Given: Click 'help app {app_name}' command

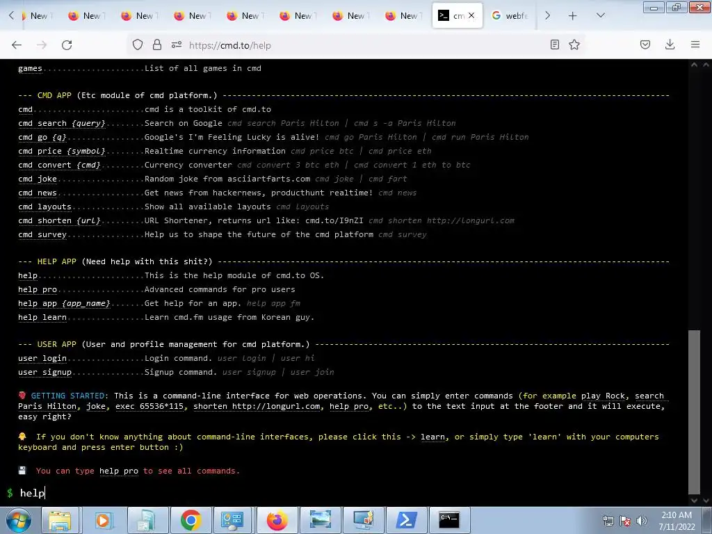Looking at the screenshot, I should [64, 303].
